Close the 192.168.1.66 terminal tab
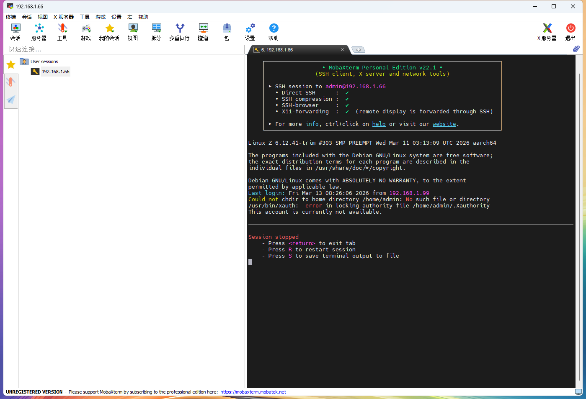This screenshot has width=586, height=399. 342,50
